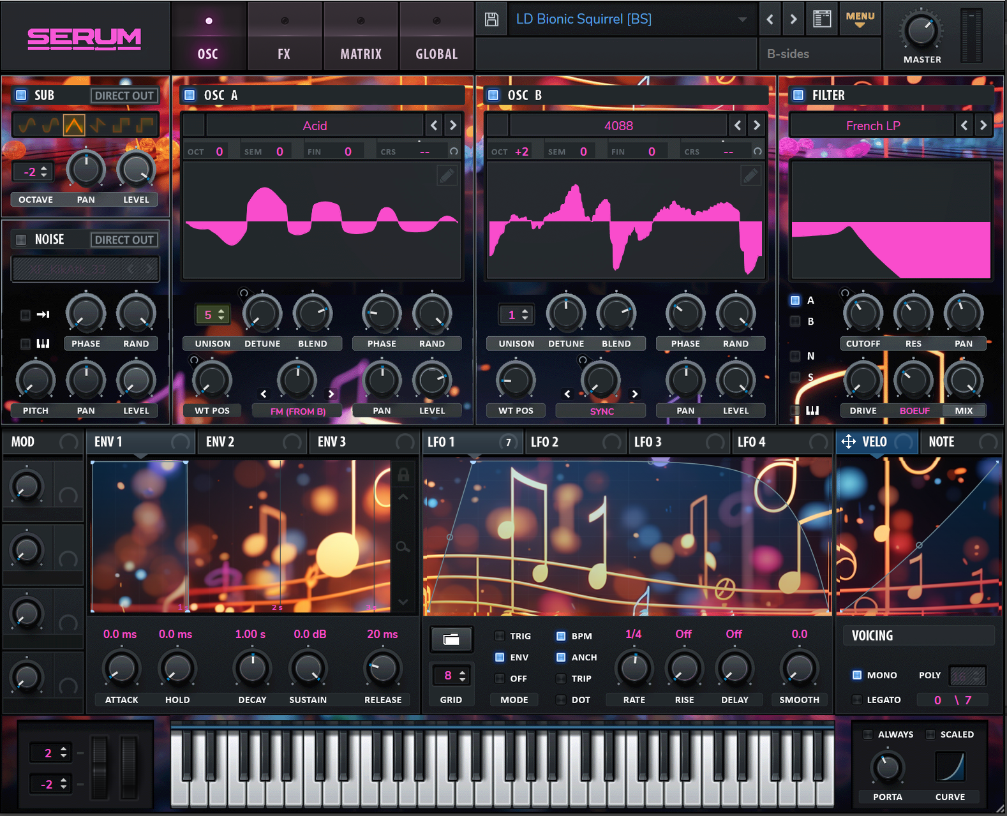
Task: Toggle OSC A on/off switch
Action: (190, 95)
